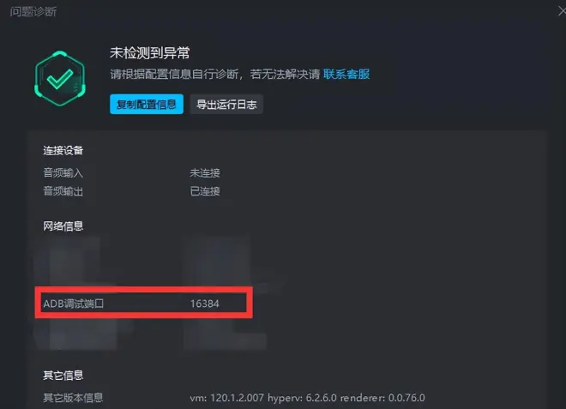Click the 问题诊断 window title
The image size is (566, 409).
coord(33,11)
